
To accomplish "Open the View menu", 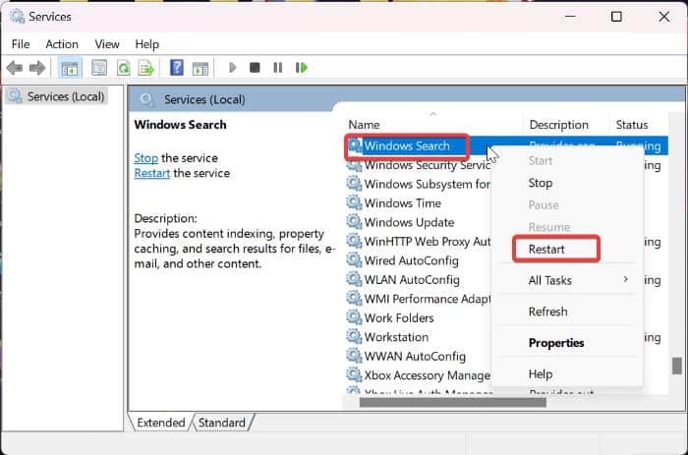I will click(x=107, y=44).
